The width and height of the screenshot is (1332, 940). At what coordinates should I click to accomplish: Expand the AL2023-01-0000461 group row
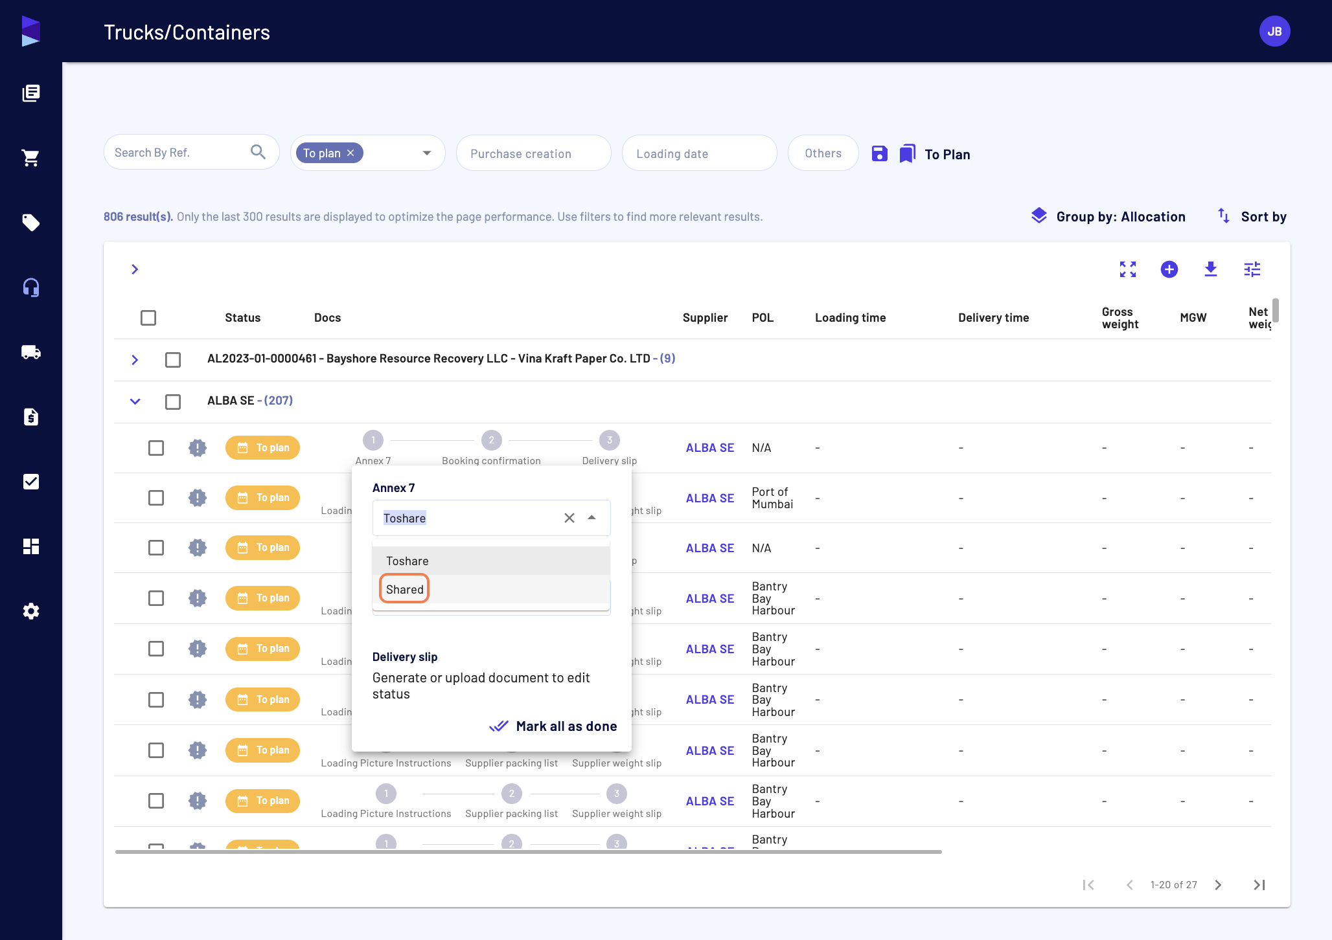coord(135,360)
